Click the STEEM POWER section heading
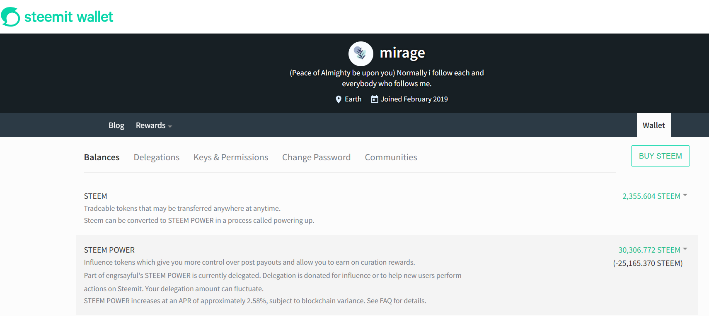The width and height of the screenshot is (709, 316). click(x=109, y=250)
